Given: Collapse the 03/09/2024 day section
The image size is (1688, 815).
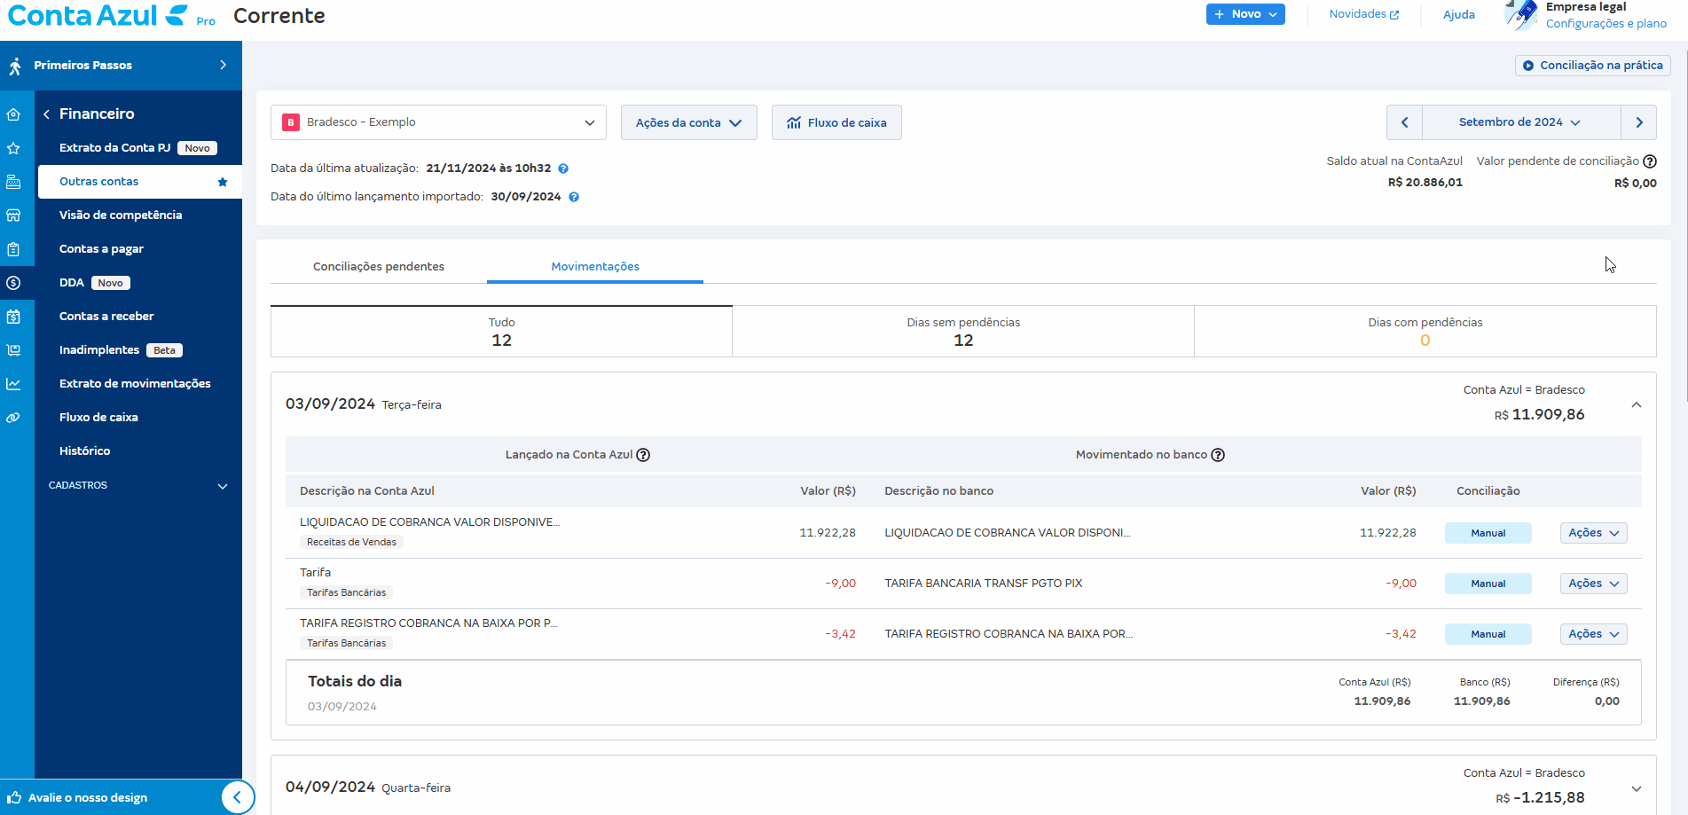Looking at the screenshot, I should [1636, 404].
